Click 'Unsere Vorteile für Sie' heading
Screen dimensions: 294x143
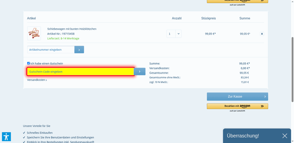pyautogui.click(x=36, y=126)
